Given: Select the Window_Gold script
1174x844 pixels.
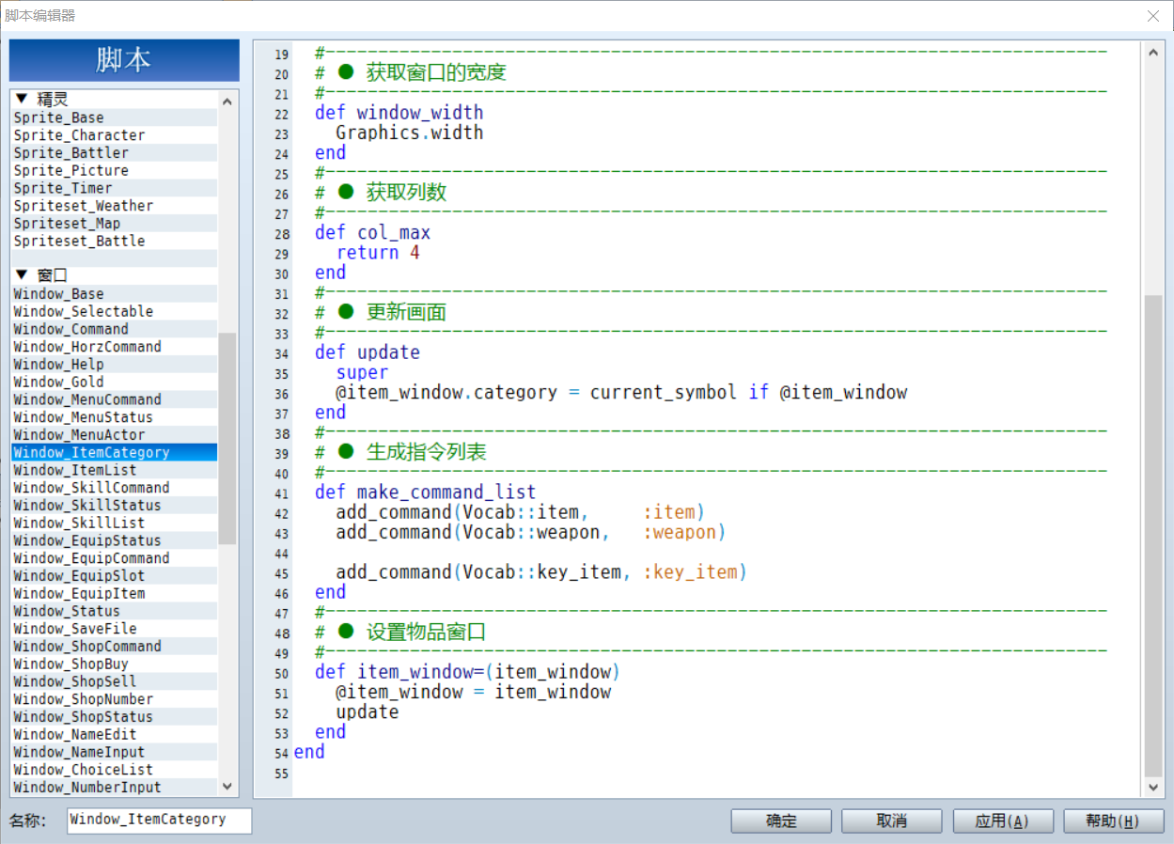Looking at the screenshot, I should click(x=115, y=382).
